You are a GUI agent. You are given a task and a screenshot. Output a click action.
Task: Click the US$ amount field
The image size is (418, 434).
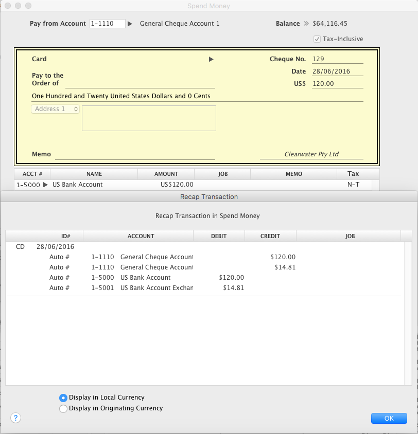pos(337,84)
